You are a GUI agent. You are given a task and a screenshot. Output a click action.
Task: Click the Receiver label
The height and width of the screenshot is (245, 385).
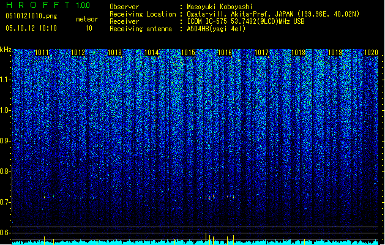tap(124, 21)
